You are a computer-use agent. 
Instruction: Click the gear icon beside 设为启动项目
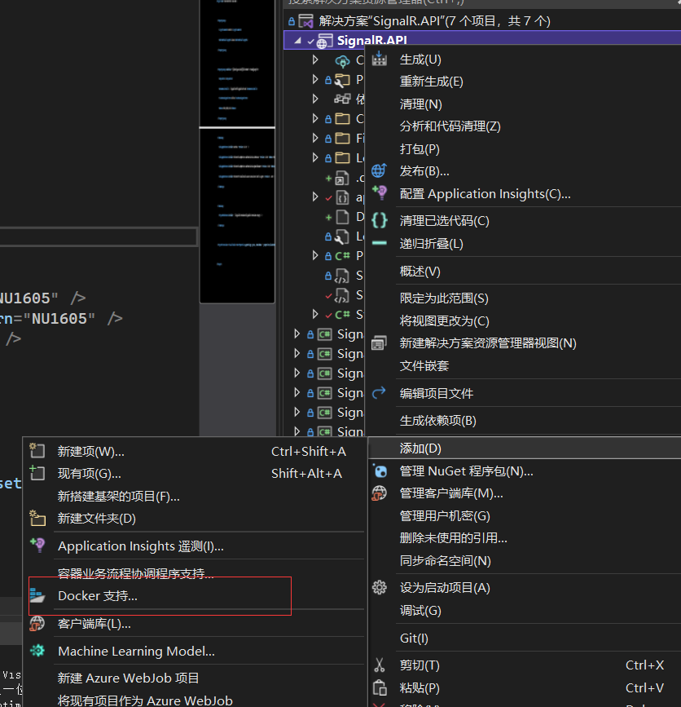pyautogui.click(x=380, y=587)
